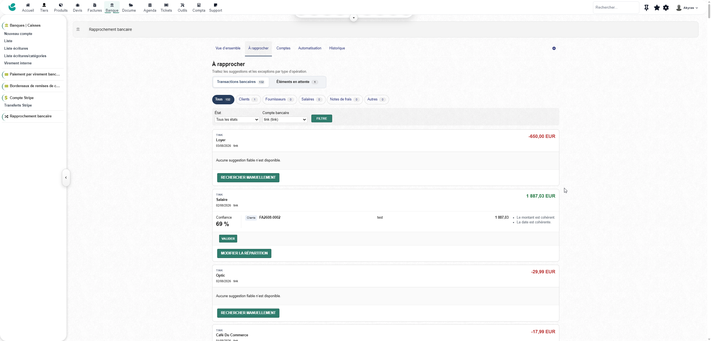Open Nouveau compte link

[x=18, y=34]
